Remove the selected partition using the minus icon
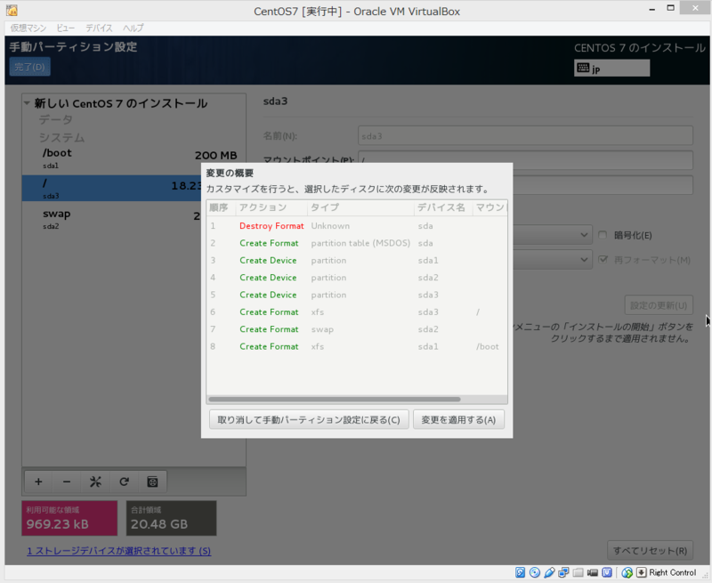Screen dimensions: 712x583 [67, 482]
